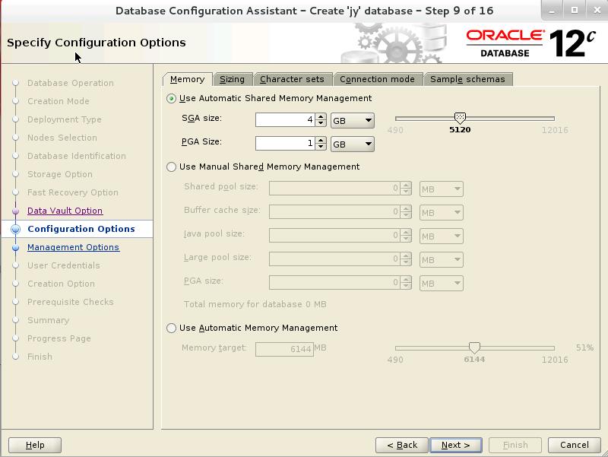The width and height of the screenshot is (608, 457).
Task: Click the Storage Option step label
Action: [x=60, y=174]
